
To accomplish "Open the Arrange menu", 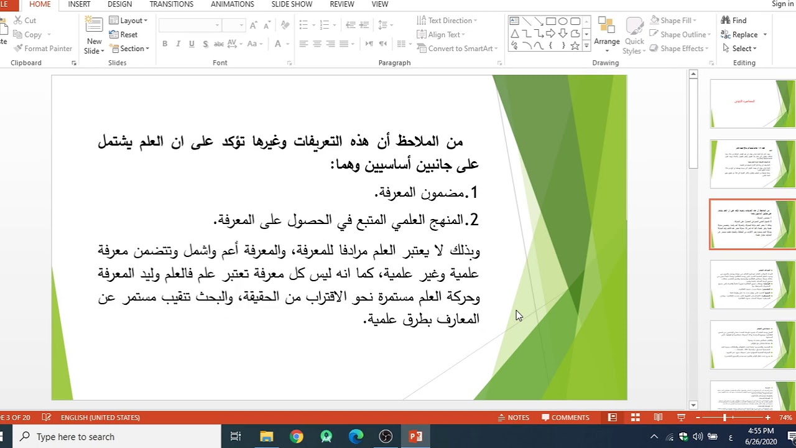I will (x=606, y=34).
